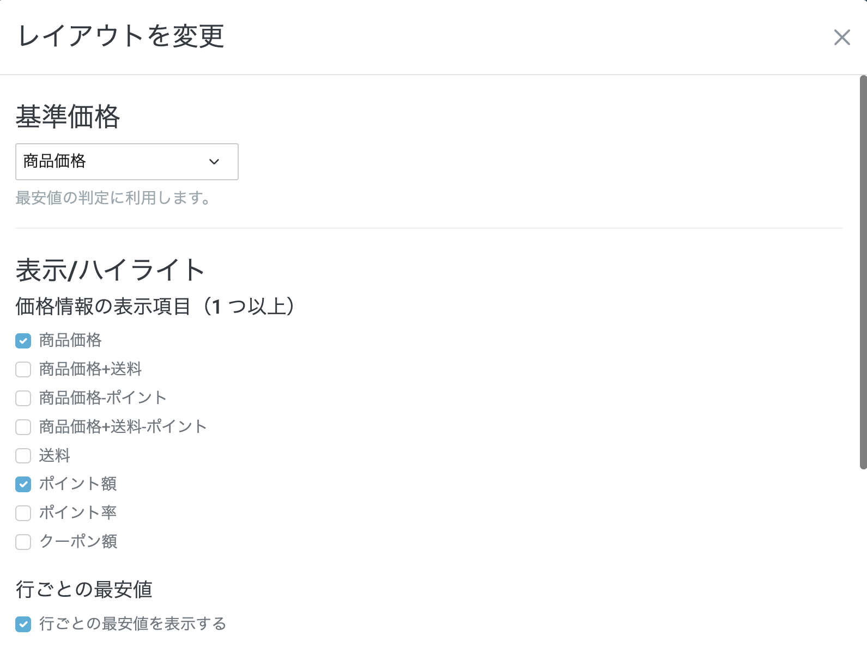Disable 行ごとの最安値を表示する checkbox
Image resolution: width=867 pixels, height=648 pixels.
tap(23, 624)
